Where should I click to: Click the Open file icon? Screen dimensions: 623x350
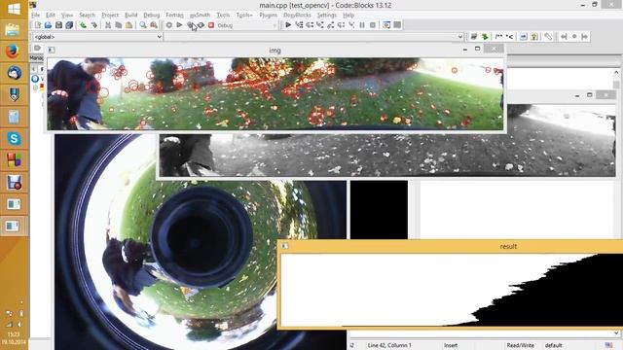pos(48,25)
